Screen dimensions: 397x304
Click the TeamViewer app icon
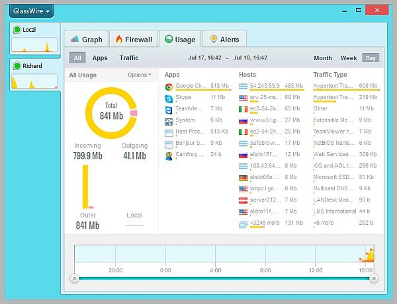tap(169, 110)
